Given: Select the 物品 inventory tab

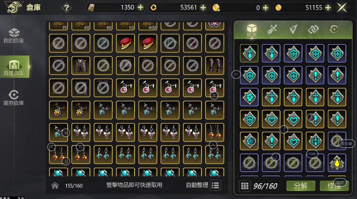Looking at the screenshot, I should 252,31.
